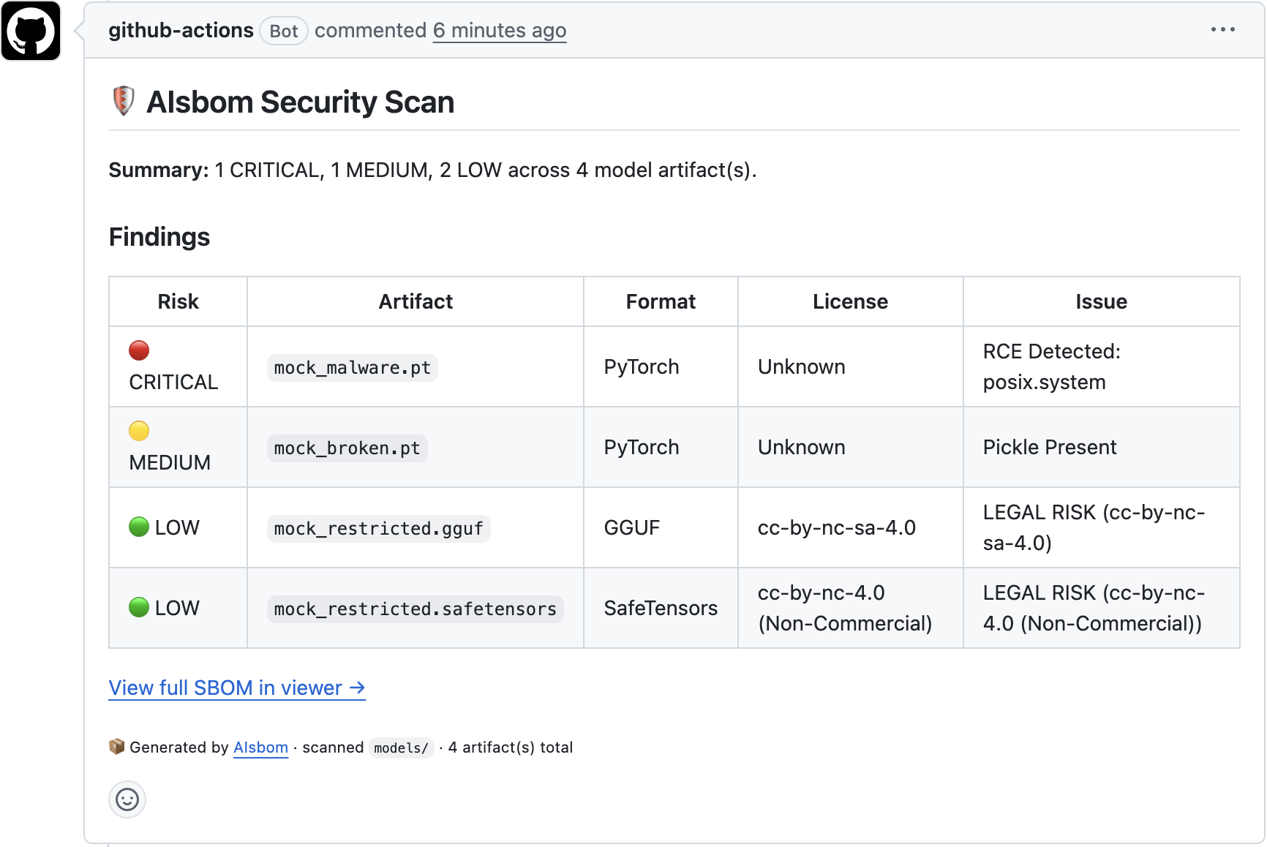
Task: Open the '6 minutes ago' timestamp link
Action: tap(500, 31)
